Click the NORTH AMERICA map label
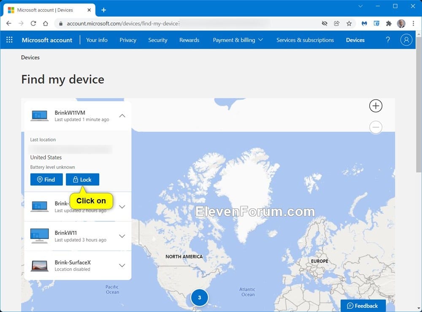This screenshot has width=422, height=312. pos(184,257)
